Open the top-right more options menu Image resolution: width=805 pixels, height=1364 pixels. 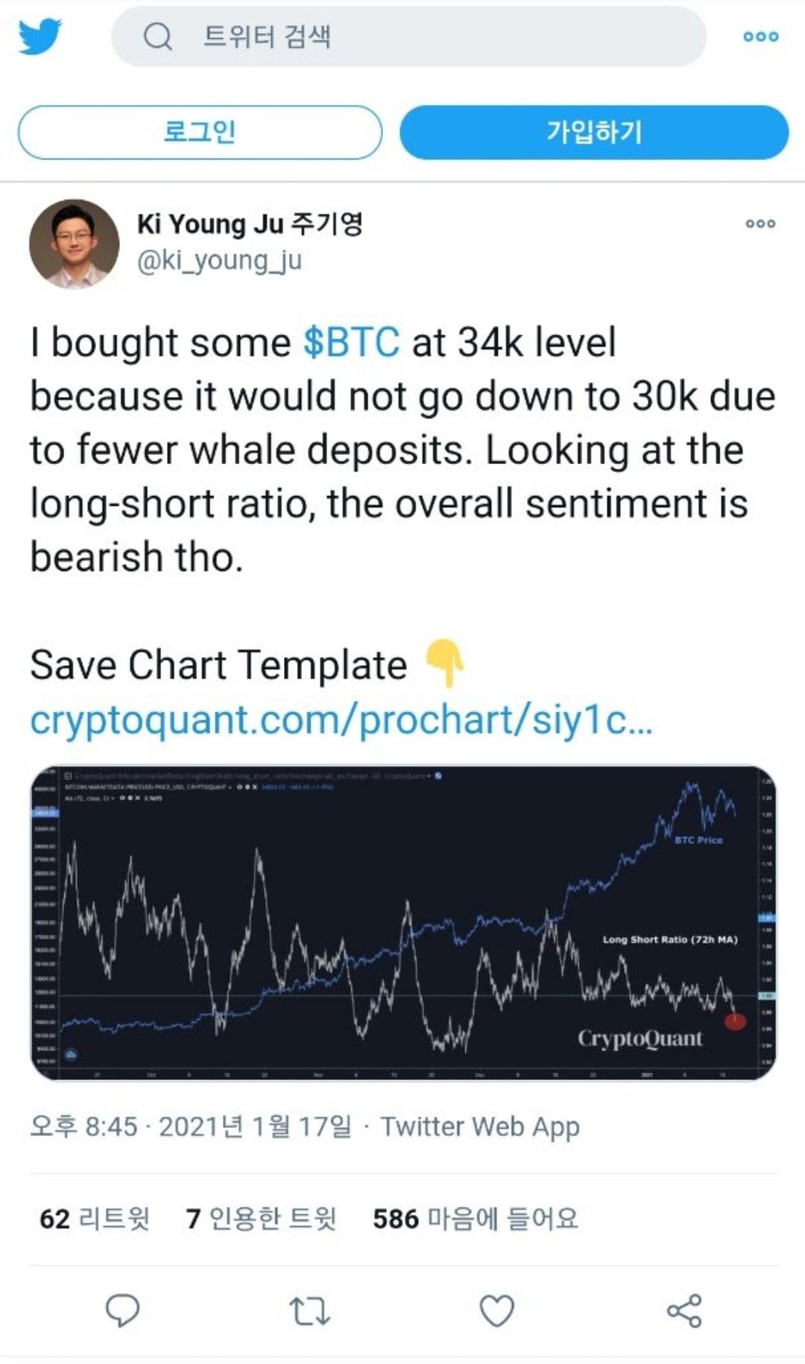tap(760, 37)
